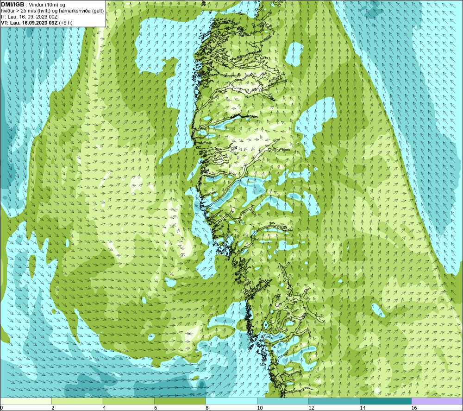Click the VT valid time line '09Z (+9 h)'

point(37,23)
